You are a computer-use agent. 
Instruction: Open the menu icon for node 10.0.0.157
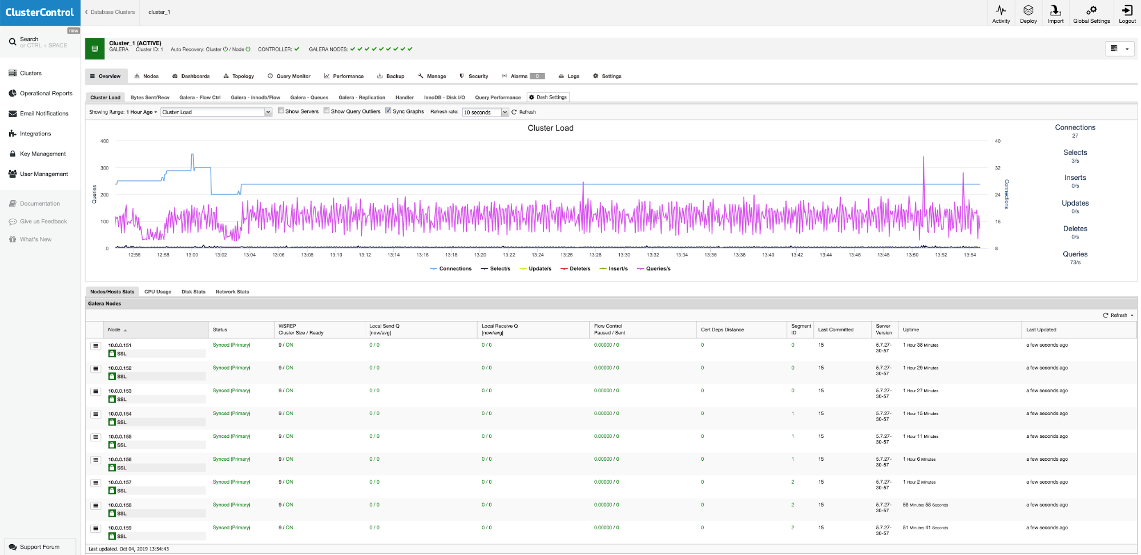96,483
